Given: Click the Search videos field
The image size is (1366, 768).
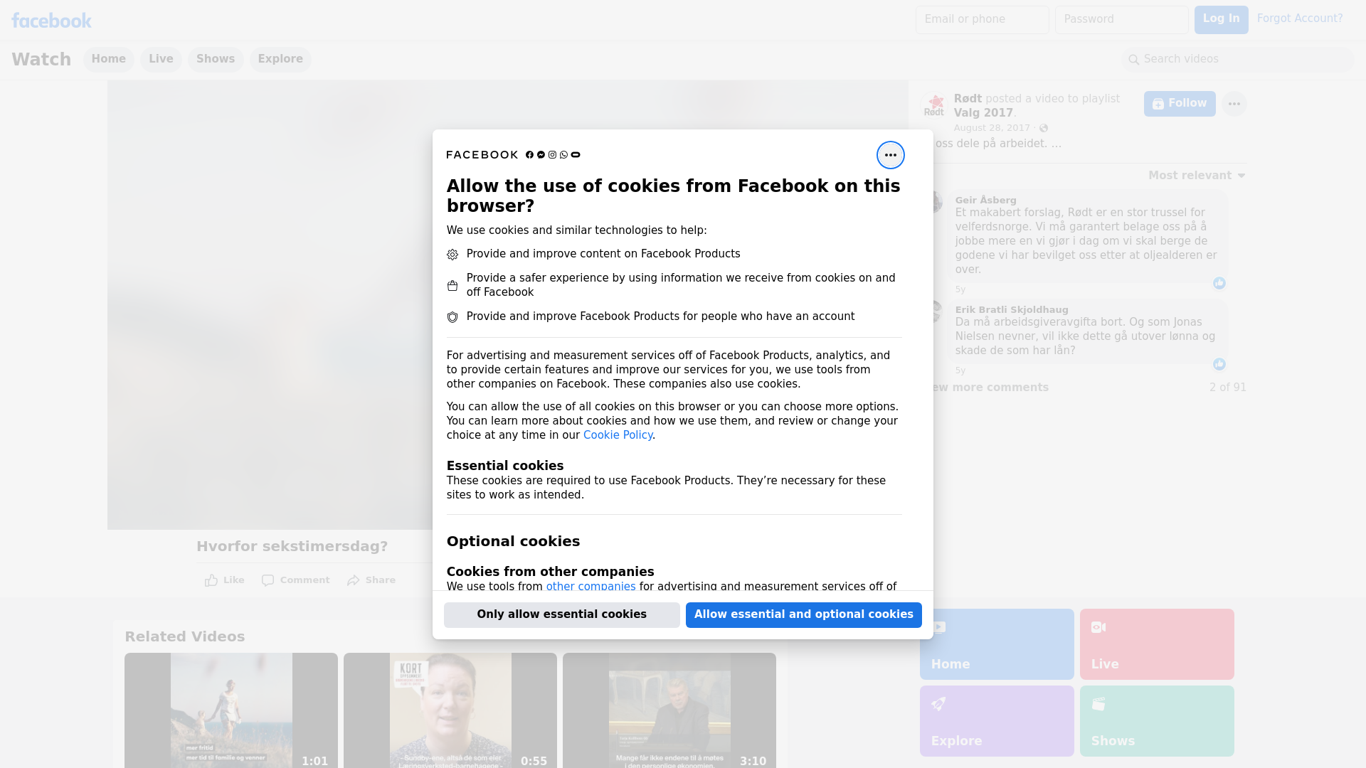Looking at the screenshot, I should pos(1238,60).
